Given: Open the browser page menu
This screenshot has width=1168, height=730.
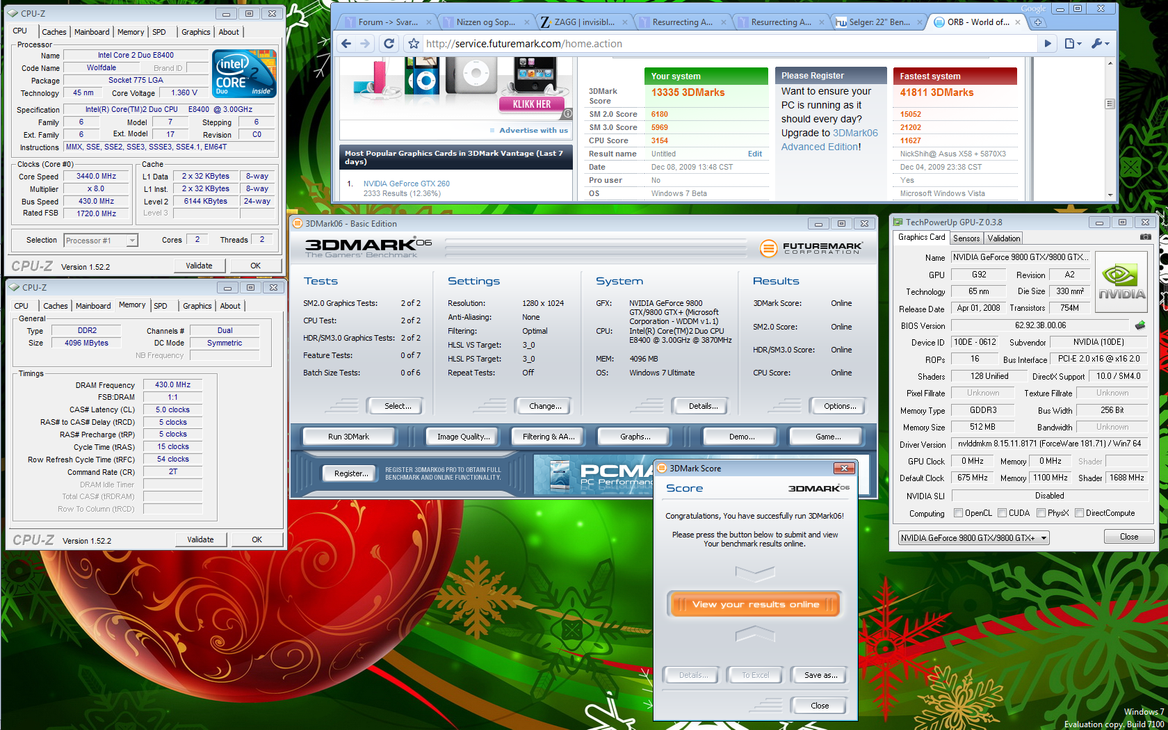Looking at the screenshot, I should coord(1073,44).
